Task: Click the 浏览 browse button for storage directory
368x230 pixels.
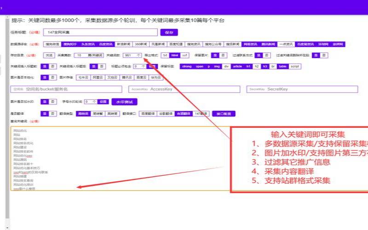Action: [49, 55]
